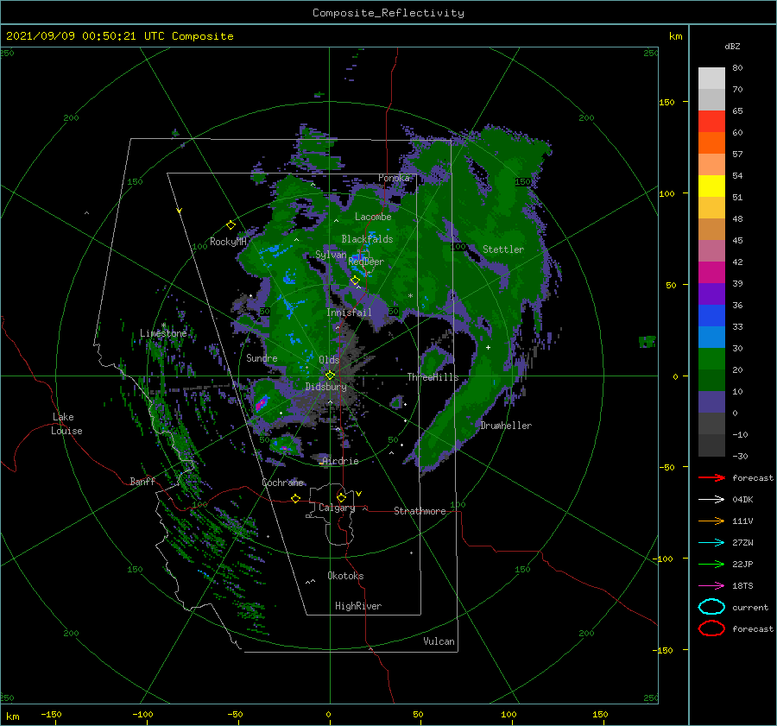Click the Didsbury city label
This screenshot has height=726, width=777.
(325, 387)
